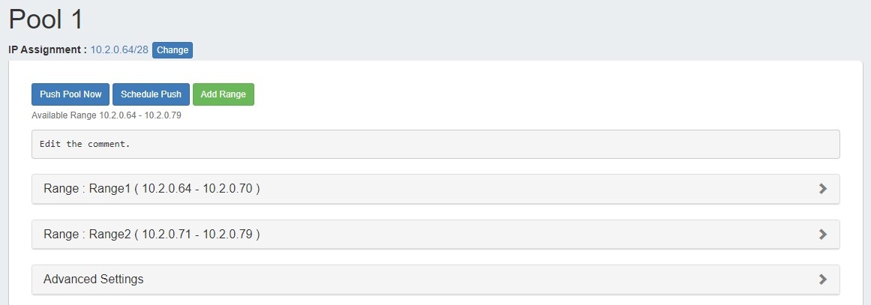
Task: Expand the Range1 panel by its title
Action: [x=152, y=189]
